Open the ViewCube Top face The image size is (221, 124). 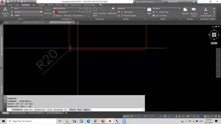214,35
